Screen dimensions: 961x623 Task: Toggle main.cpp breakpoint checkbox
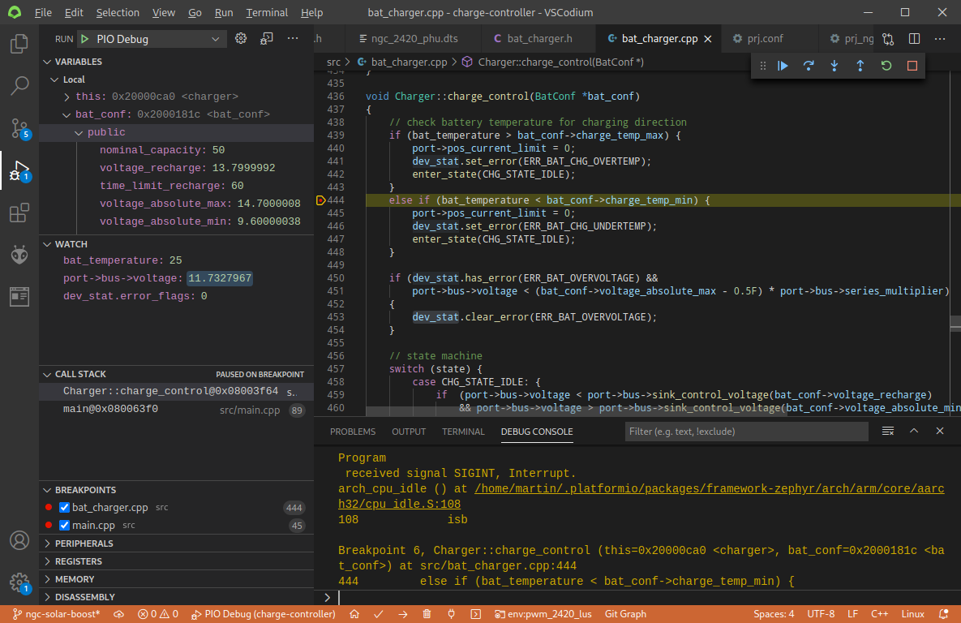[x=64, y=525]
